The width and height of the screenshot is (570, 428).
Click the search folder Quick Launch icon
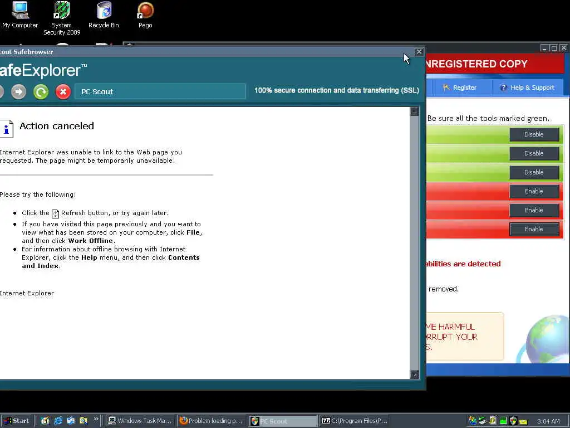coord(83,421)
